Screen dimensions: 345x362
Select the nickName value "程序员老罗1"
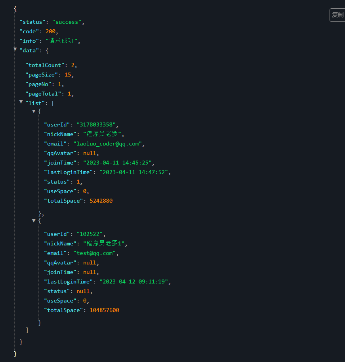click(x=104, y=243)
